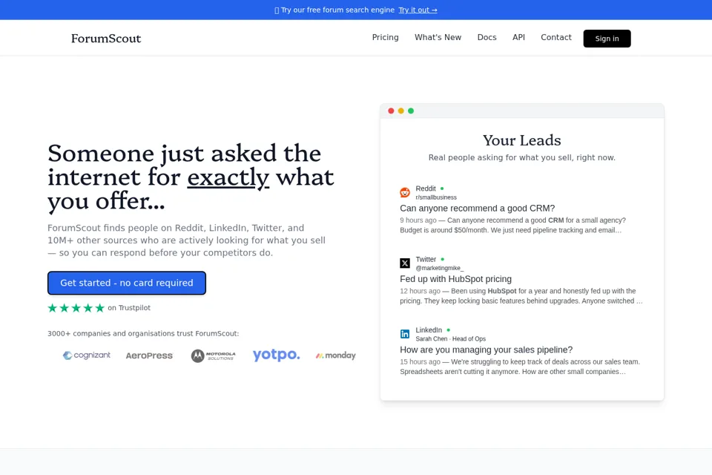
Task: Click the green status dot beside LinkedIn
Action: pyautogui.click(x=448, y=330)
